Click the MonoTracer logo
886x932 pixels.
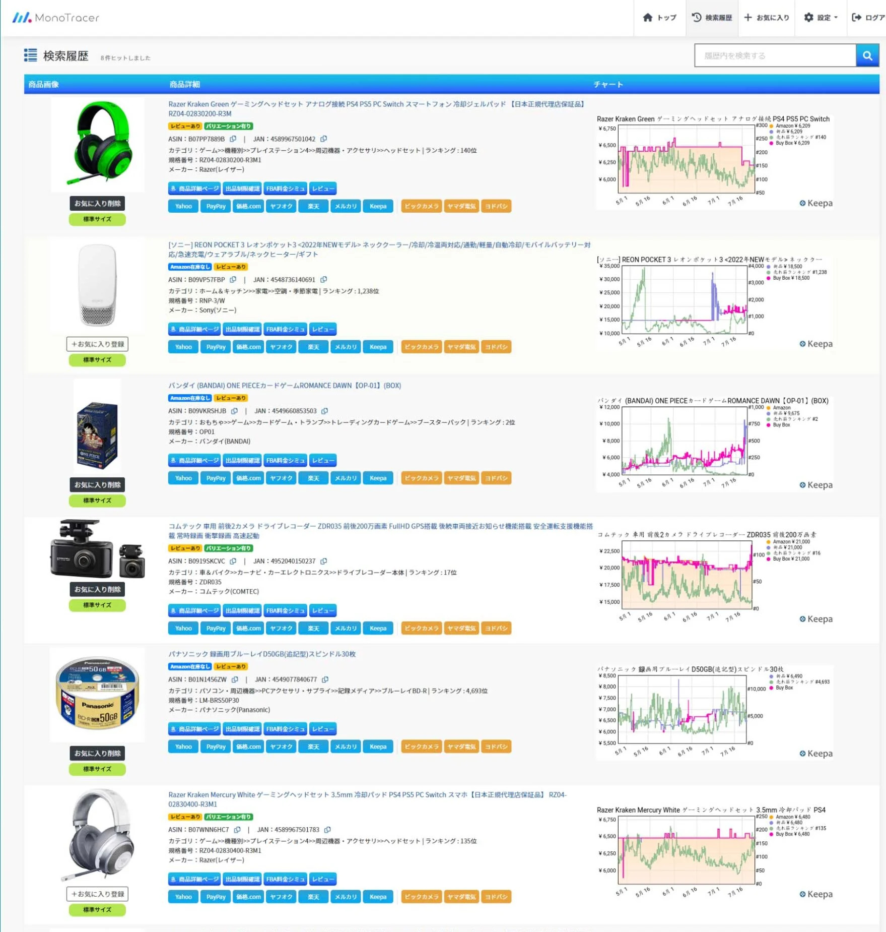[55, 18]
